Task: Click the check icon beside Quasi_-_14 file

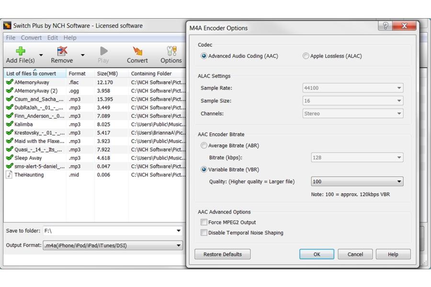Action: pyautogui.click(x=10, y=149)
